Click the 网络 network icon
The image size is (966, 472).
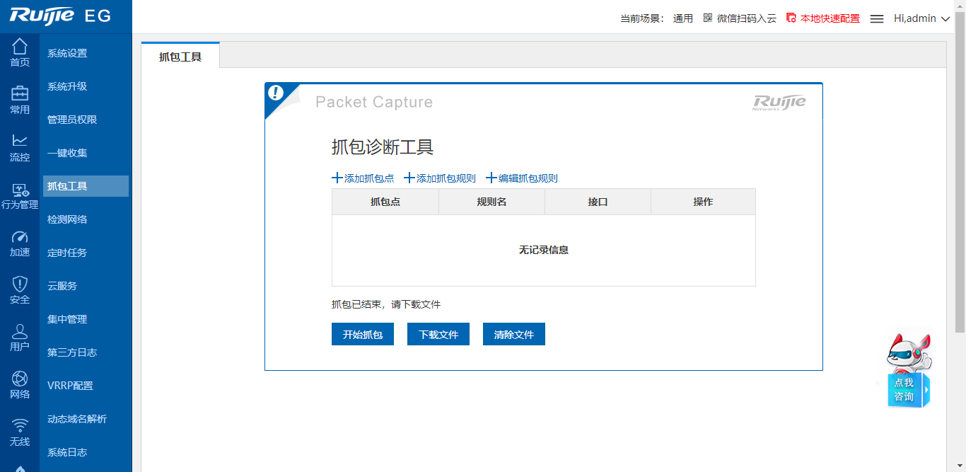point(20,380)
